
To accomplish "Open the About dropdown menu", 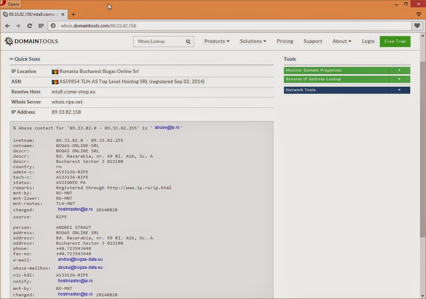I will (342, 41).
